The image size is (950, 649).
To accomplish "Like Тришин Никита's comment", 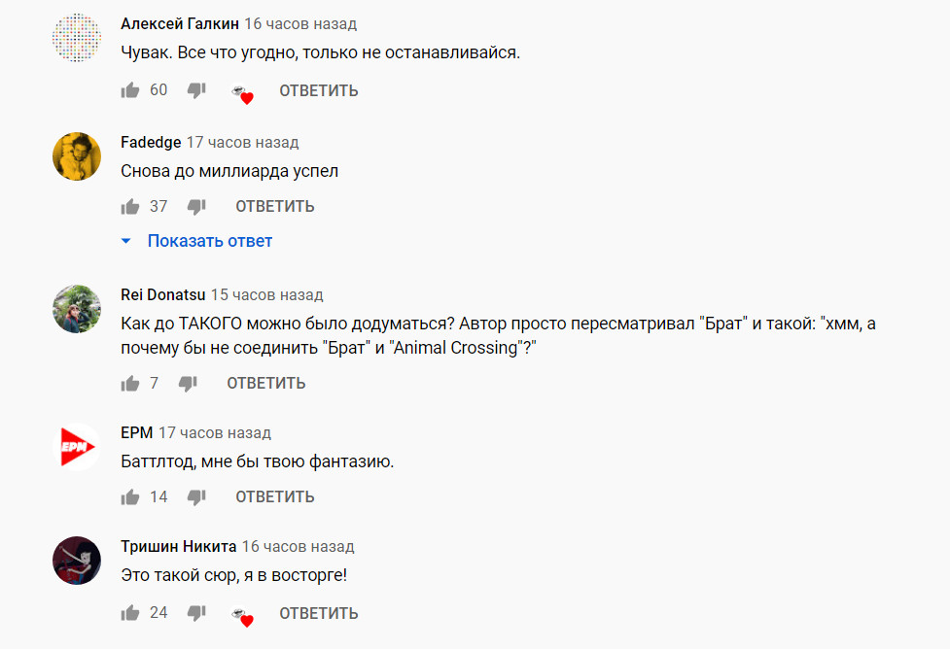I will tap(130, 613).
